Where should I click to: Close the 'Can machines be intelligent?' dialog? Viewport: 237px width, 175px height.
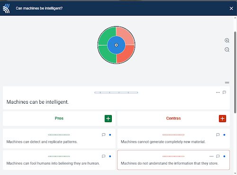click(231, 9)
